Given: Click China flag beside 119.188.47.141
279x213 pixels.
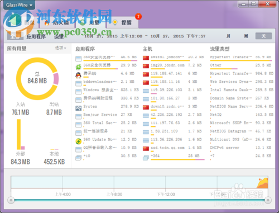Looking at the screenshot, I should 146,74.
